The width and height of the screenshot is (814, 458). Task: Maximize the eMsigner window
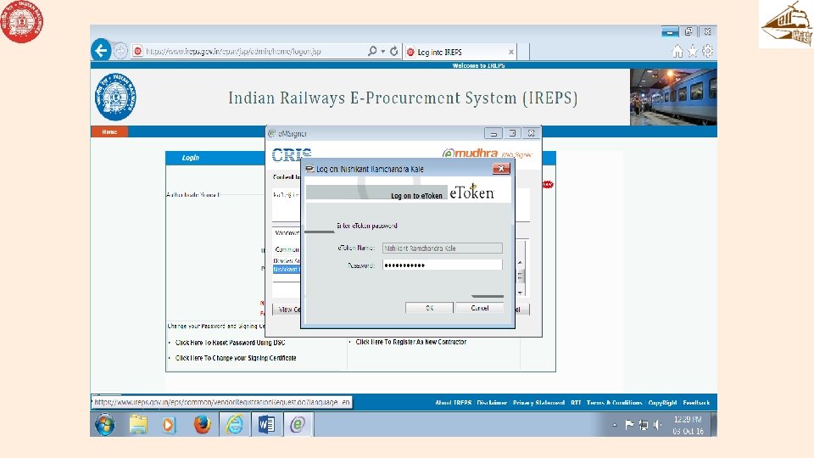click(x=512, y=133)
